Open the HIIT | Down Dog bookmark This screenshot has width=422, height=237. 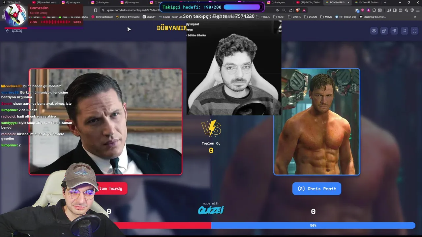point(346,17)
